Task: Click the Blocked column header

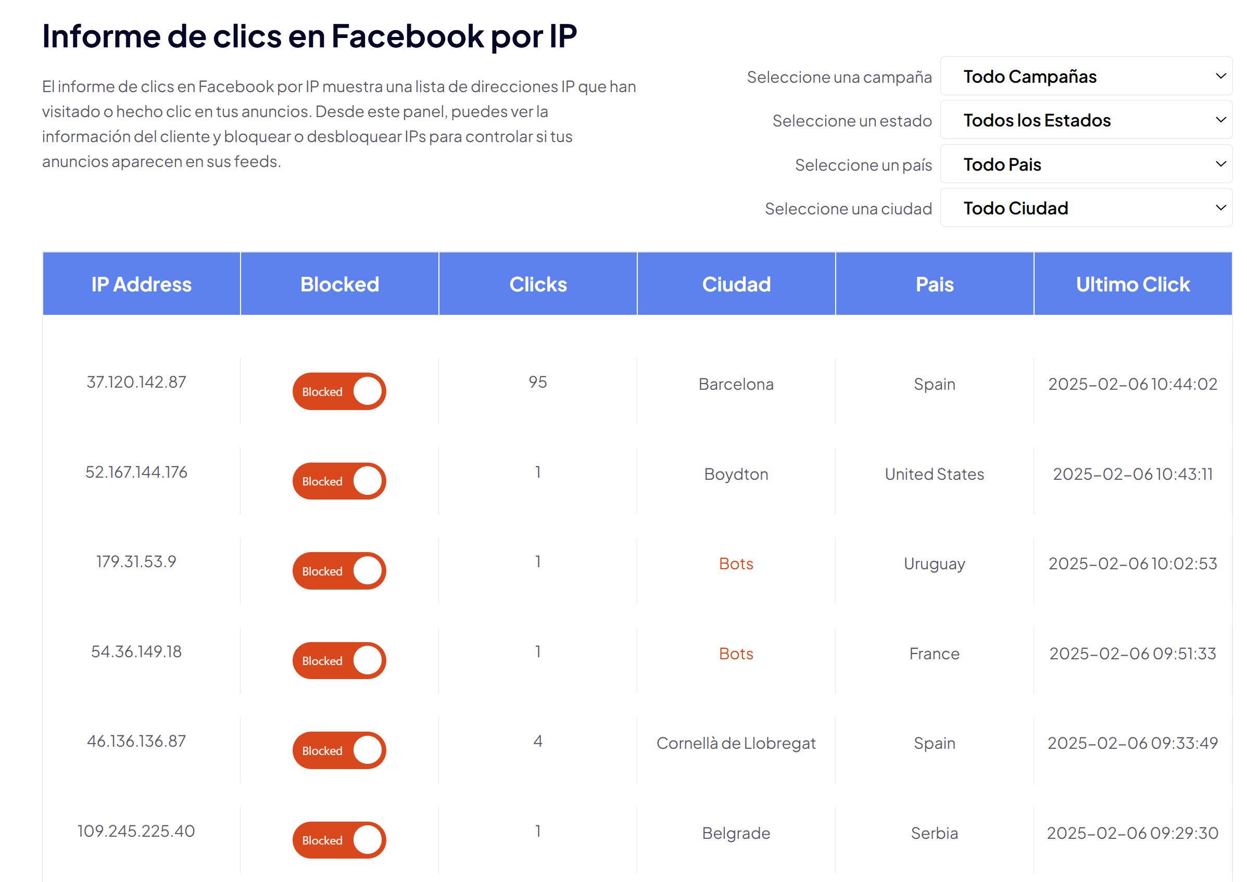Action: (339, 284)
